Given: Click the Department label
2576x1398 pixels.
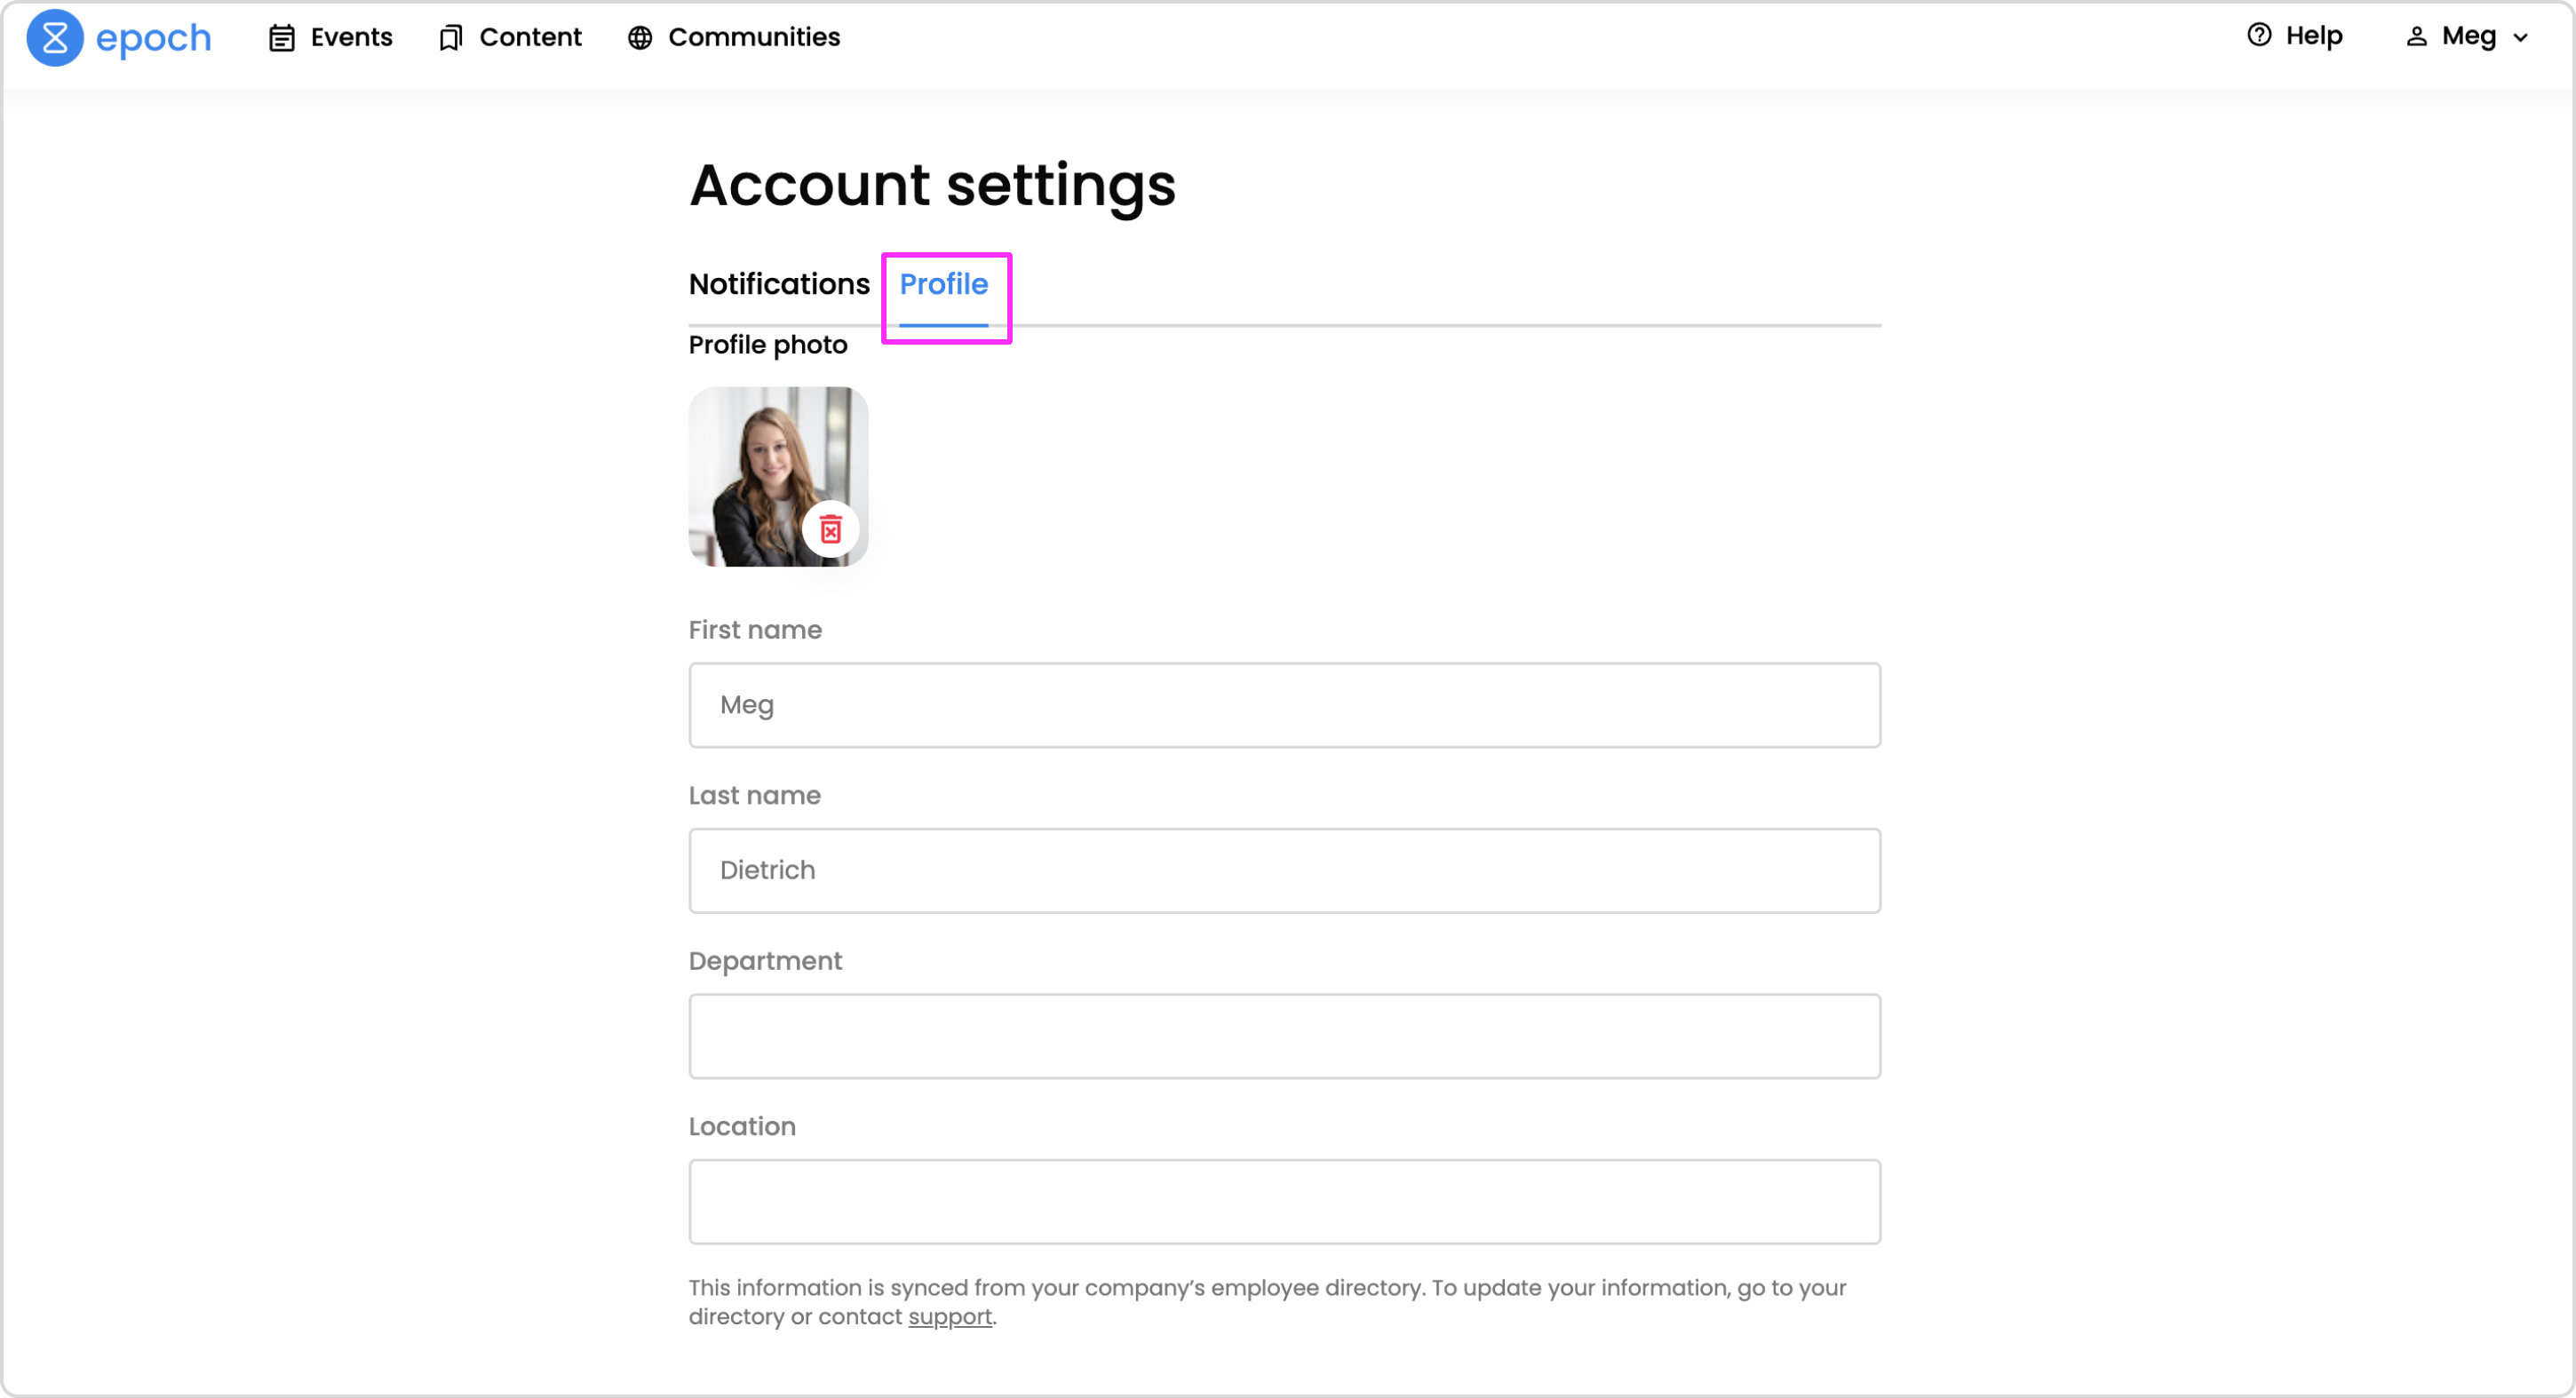Looking at the screenshot, I should pos(765,961).
